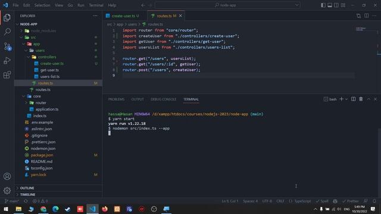Go back using the navigation arrow

pos(143,5)
